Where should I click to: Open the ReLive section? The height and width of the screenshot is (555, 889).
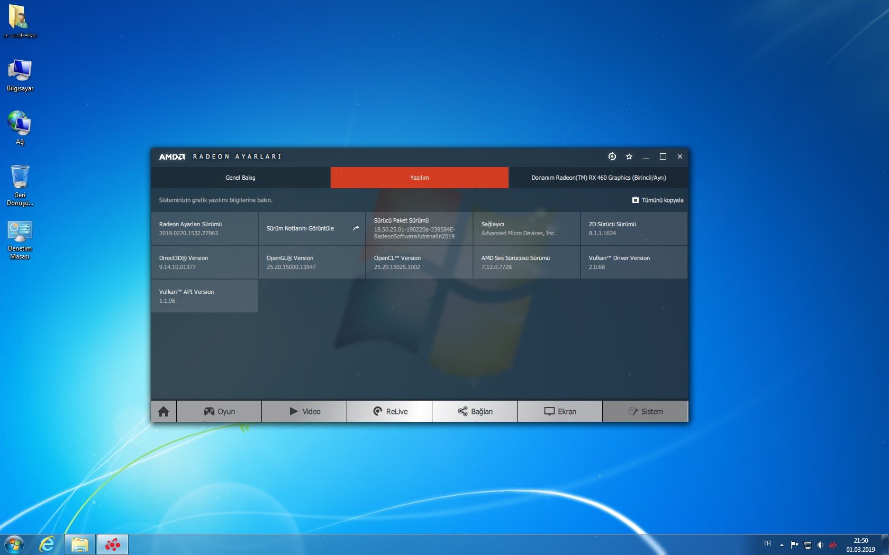point(389,411)
